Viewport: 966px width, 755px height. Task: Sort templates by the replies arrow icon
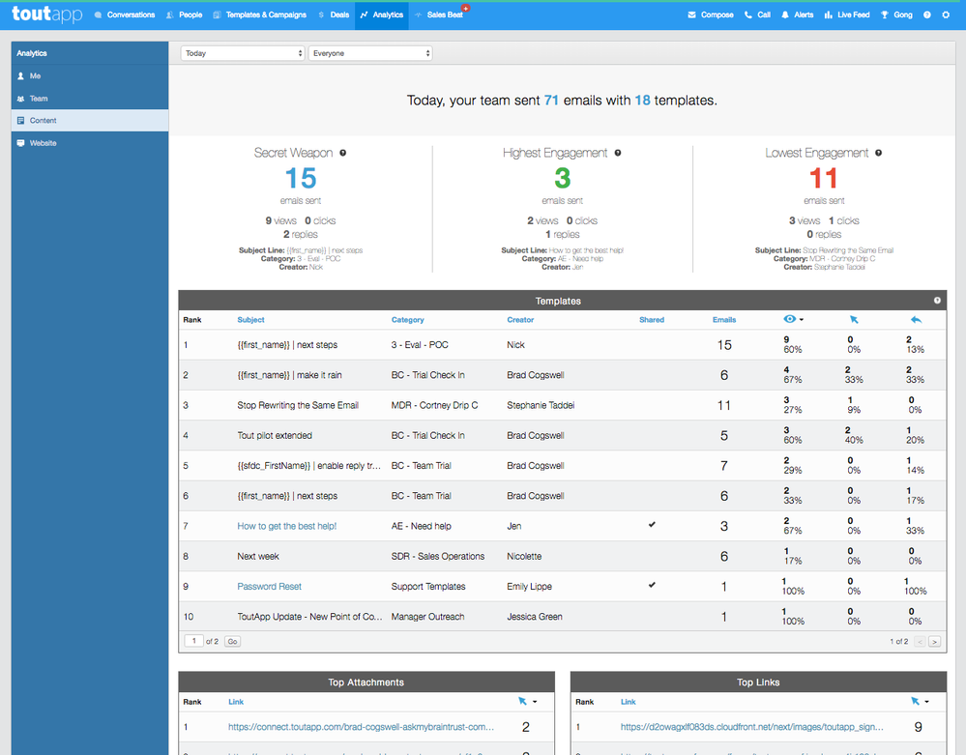tap(916, 320)
